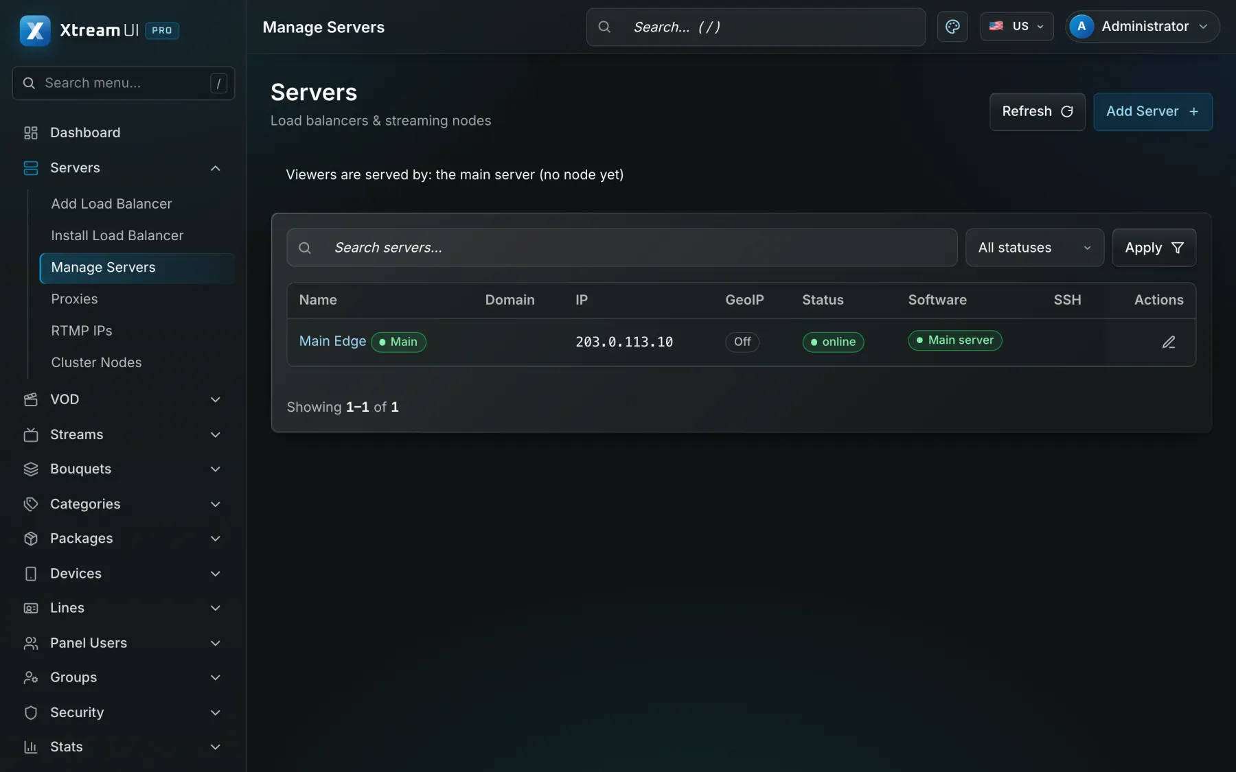The width and height of the screenshot is (1236, 772).
Task: Open the theme palette icon
Action: 952,27
